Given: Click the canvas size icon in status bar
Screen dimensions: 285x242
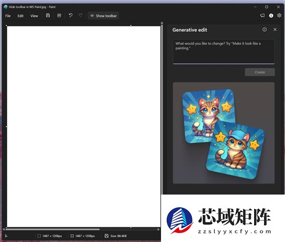Looking at the screenshot, I should point(72,236).
